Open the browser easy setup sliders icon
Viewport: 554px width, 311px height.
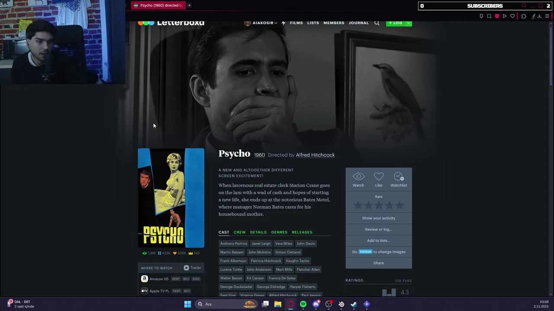coord(547,16)
